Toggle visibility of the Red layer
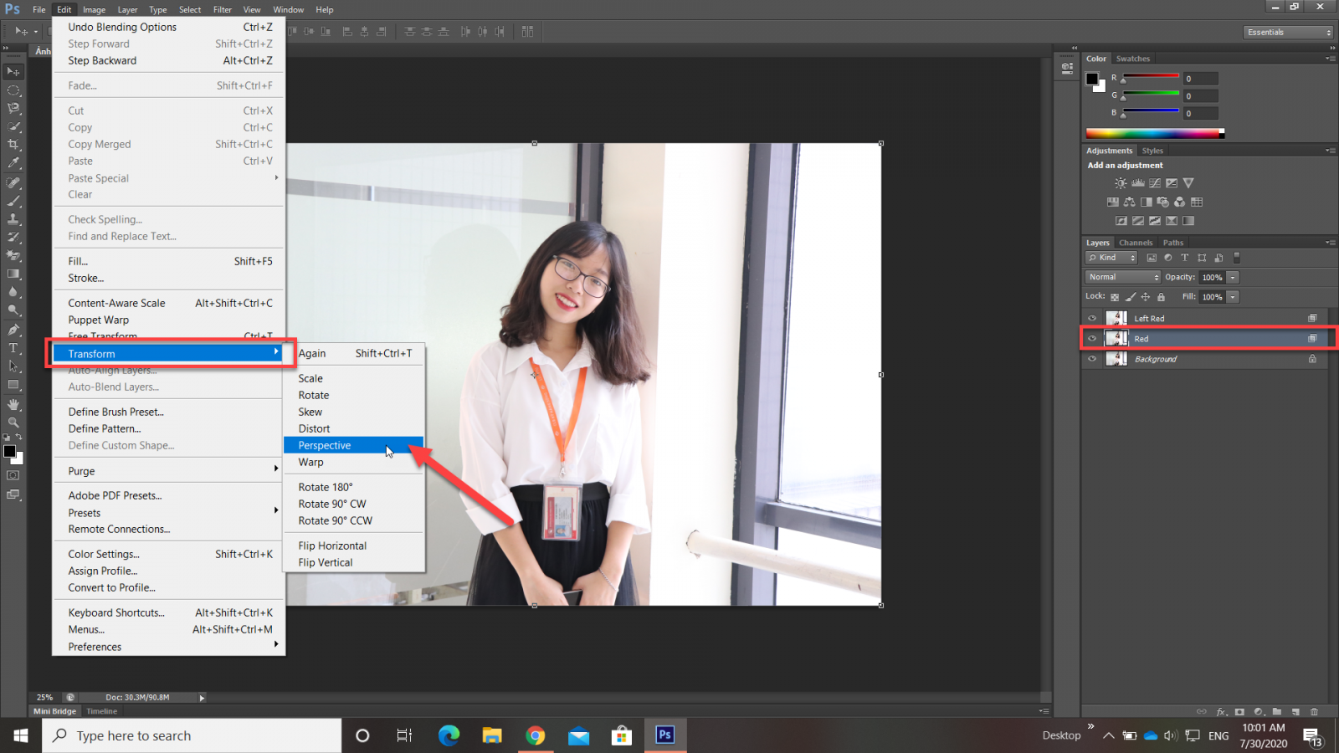 pyautogui.click(x=1092, y=339)
